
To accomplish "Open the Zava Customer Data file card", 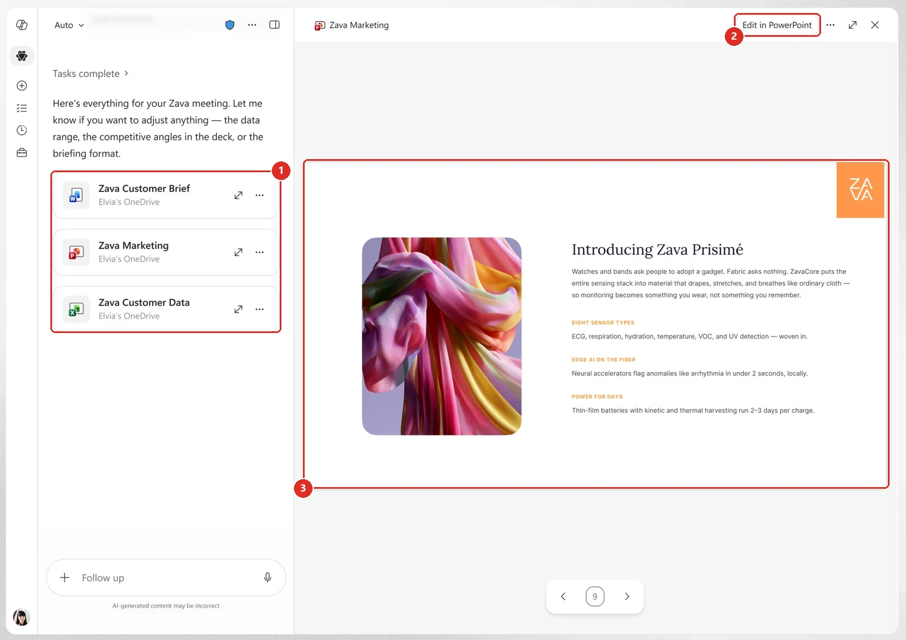I will tap(166, 309).
